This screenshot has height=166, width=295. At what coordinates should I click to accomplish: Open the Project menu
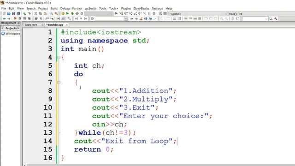[43, 8]
